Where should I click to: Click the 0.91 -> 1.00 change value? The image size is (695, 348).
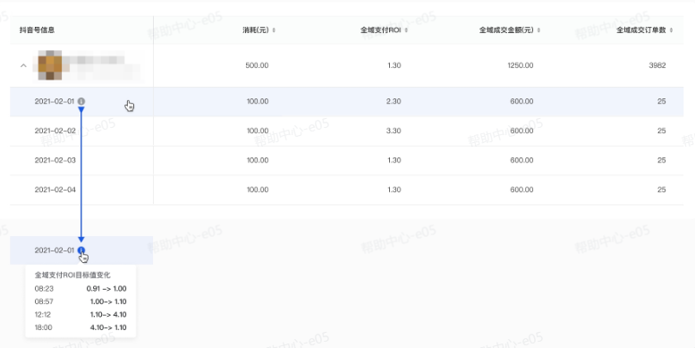click(x=106, y=289)
